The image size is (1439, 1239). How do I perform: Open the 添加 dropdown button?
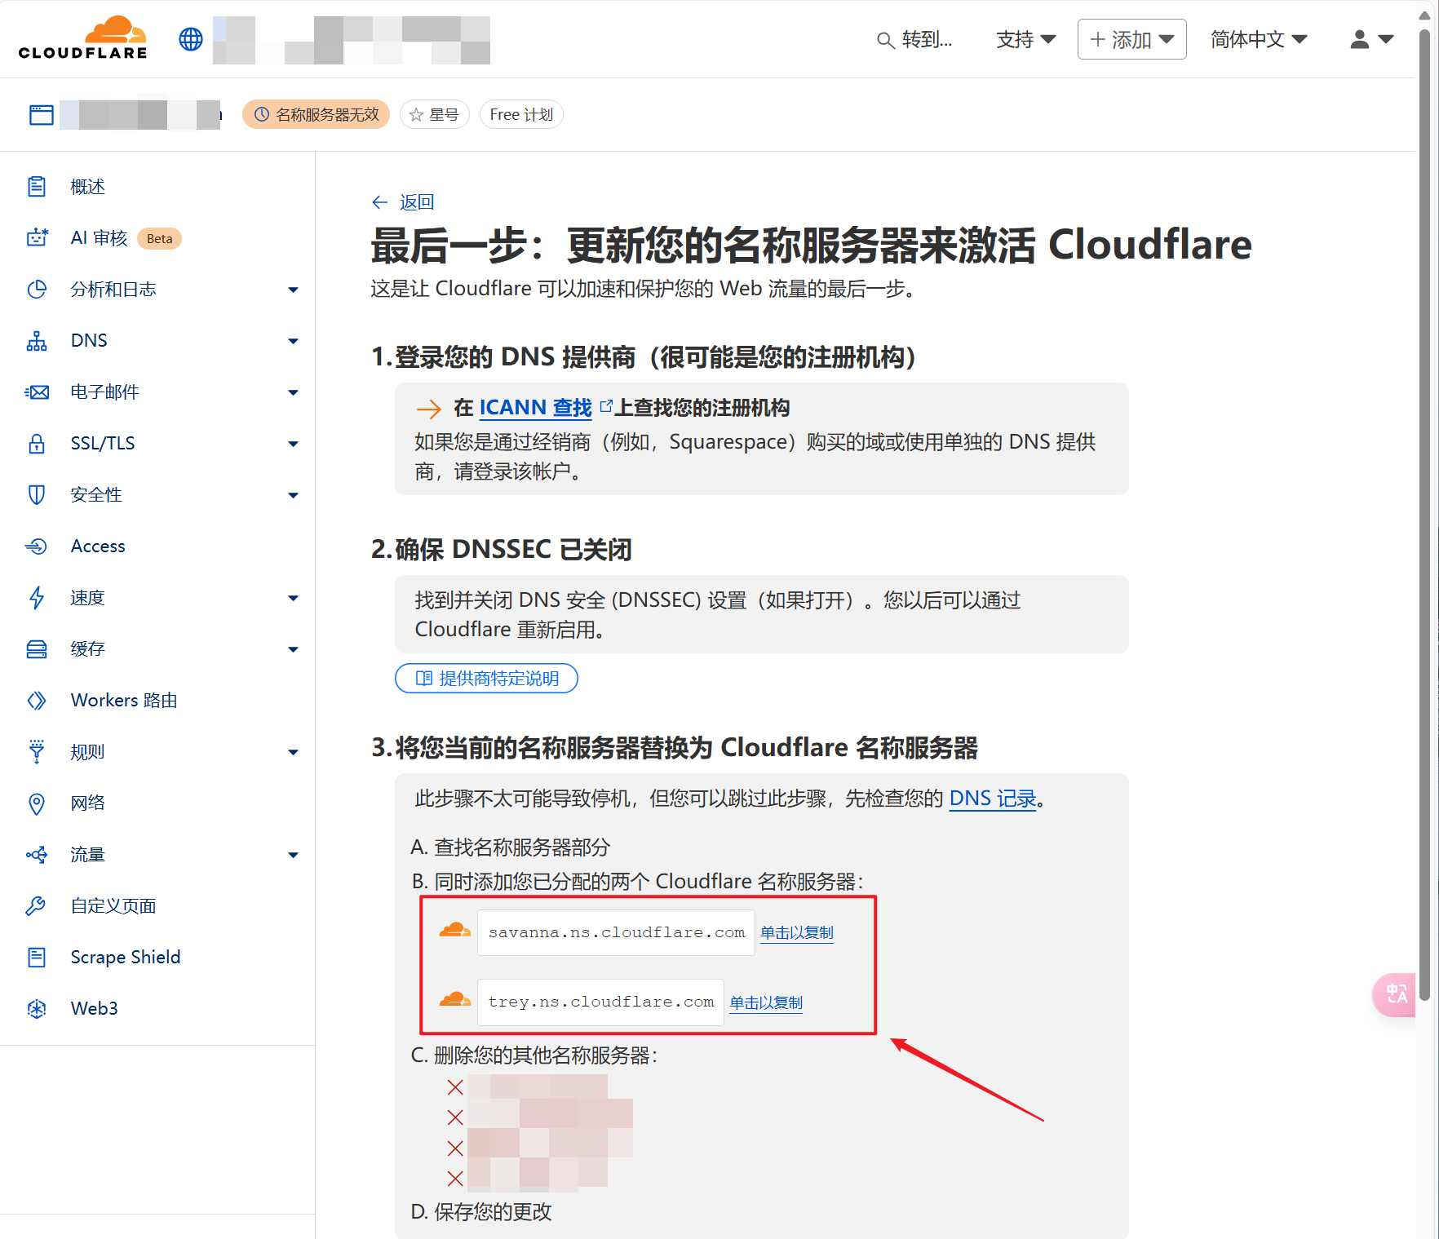pyautogui.click(x=1131, y=39)
